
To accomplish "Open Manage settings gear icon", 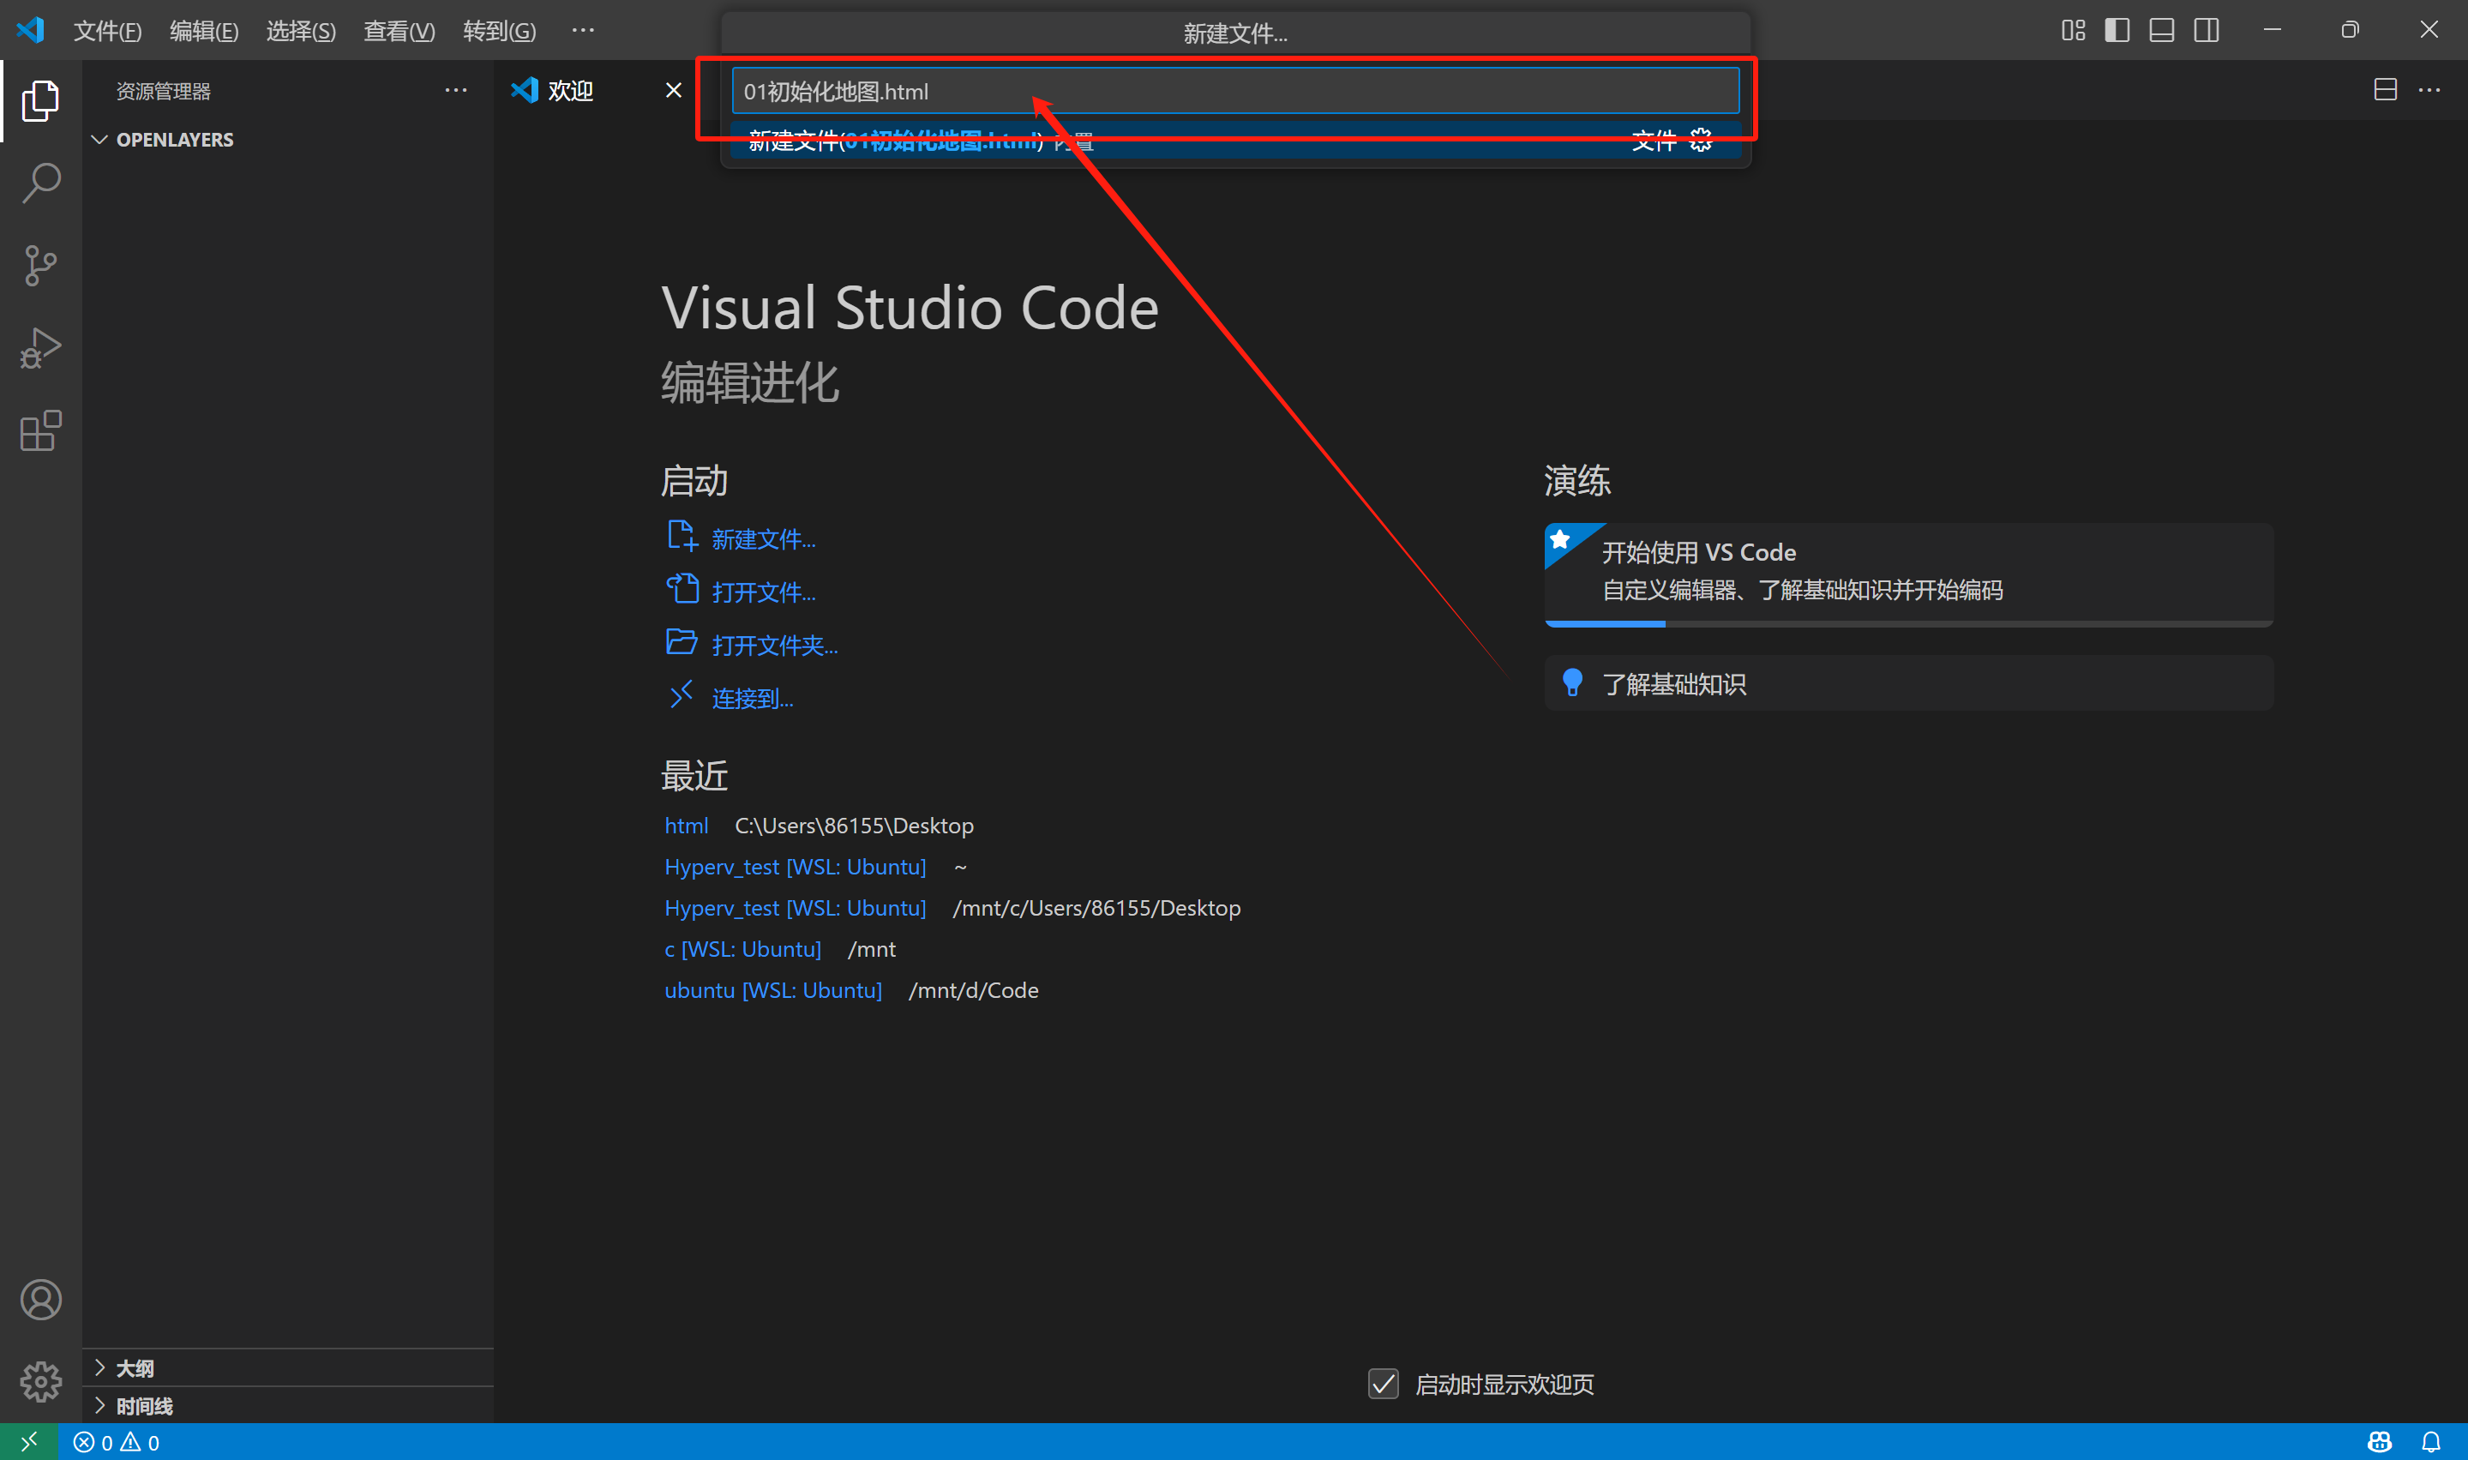I will click(x=40, y=1381).
